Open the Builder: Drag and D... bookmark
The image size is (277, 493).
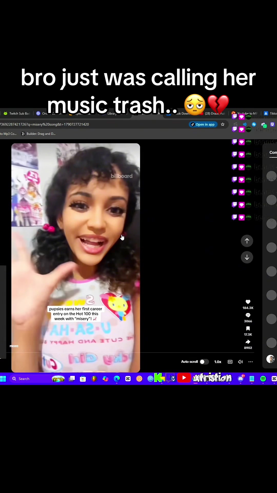[x=38, y=134]
